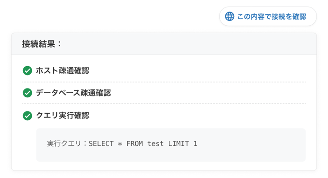
Task: Click green check icon beside クエリ実行確認
Action: [28, 116]
